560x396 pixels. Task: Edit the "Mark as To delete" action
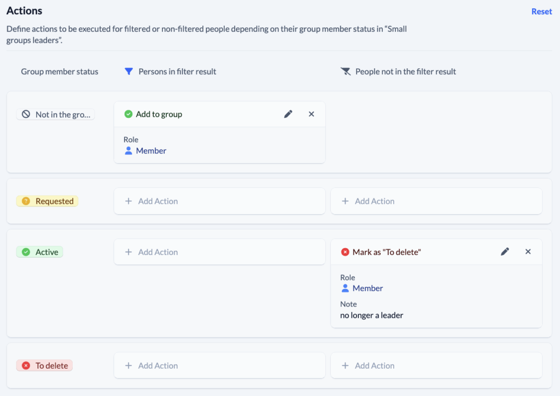tap(505, 252)
